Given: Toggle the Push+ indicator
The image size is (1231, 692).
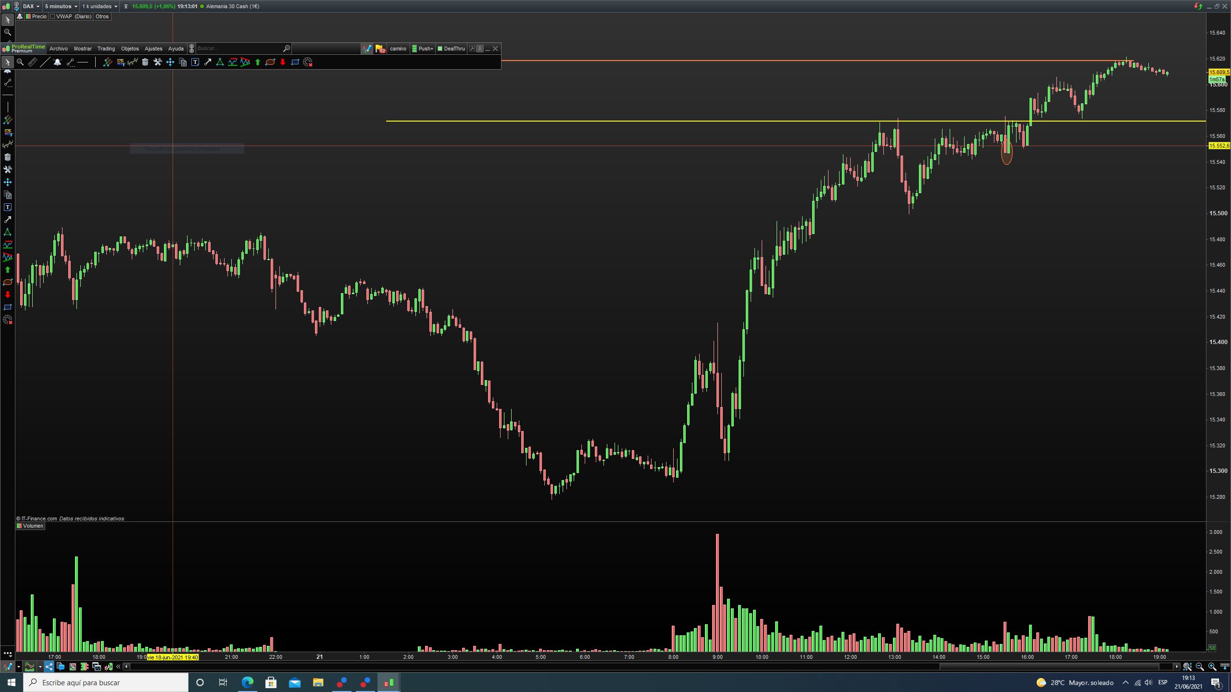Looking at the screenshot, I should tap(423, 49).
